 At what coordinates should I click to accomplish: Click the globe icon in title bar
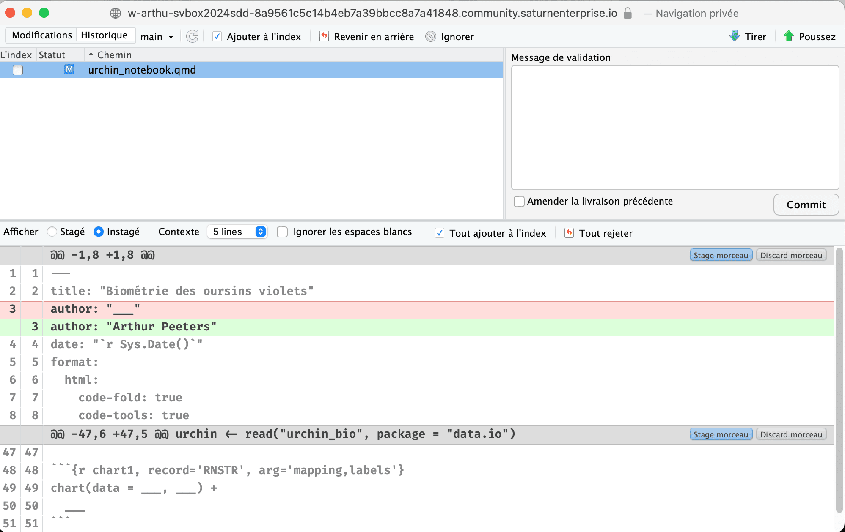pos(115,13)
